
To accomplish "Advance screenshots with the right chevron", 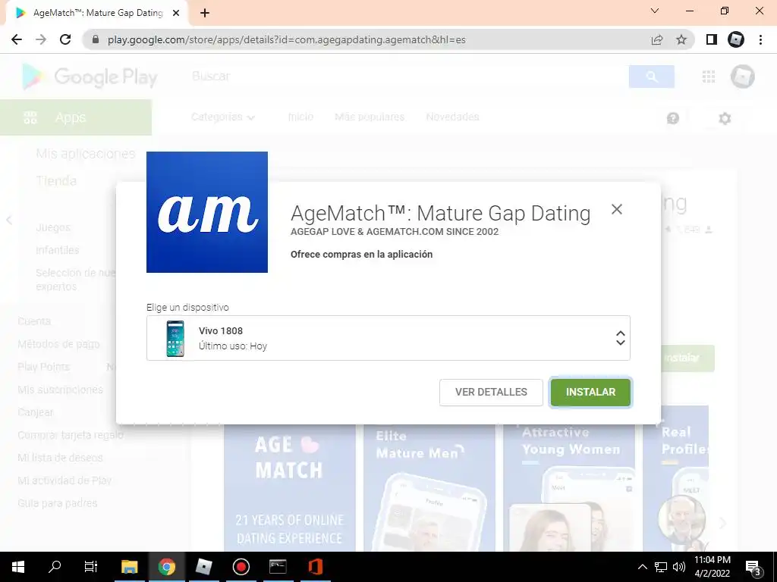I will pyautogui.click(x=722, y=523).
